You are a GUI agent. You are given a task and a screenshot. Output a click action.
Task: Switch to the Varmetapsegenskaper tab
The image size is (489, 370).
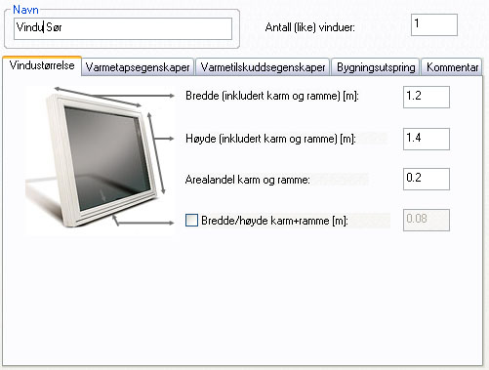tap(138, 67)
